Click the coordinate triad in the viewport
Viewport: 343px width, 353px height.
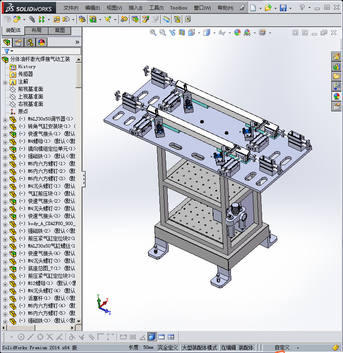coord(103,304)
